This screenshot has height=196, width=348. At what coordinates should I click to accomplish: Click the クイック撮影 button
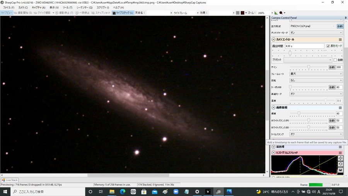point(42,13)
